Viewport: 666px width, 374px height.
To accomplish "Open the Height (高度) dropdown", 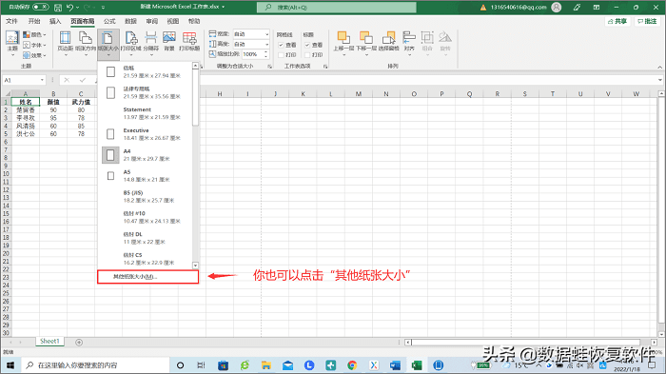I will pyautogui.click(x=251, y=44).
